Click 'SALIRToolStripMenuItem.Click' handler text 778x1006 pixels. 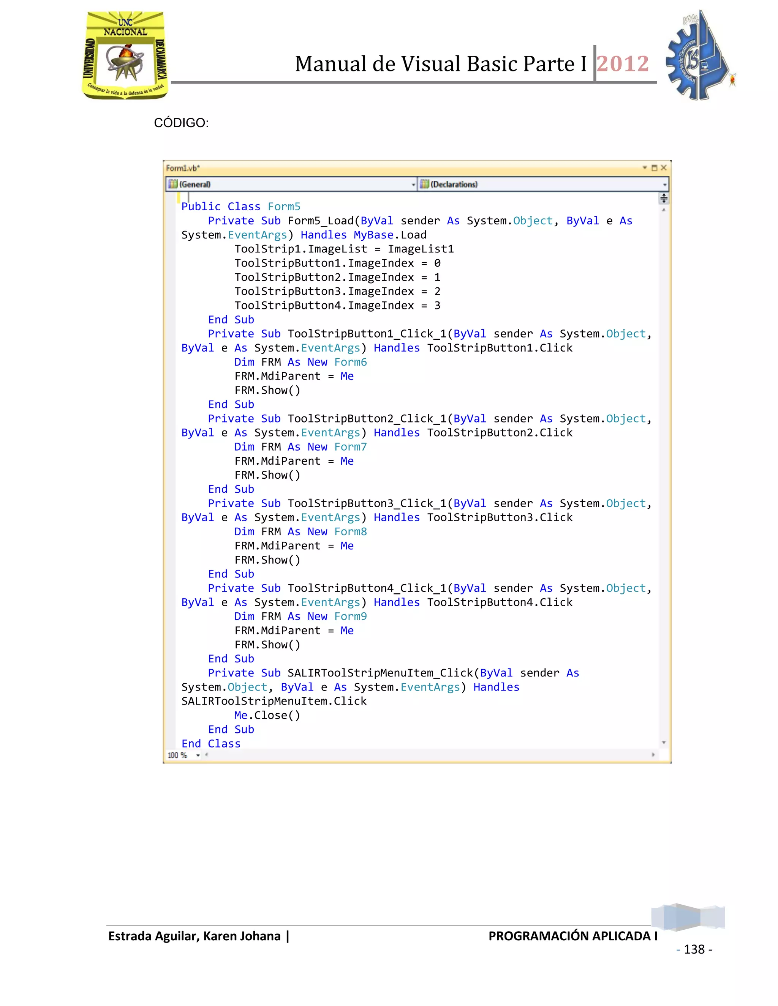(274, 701)
